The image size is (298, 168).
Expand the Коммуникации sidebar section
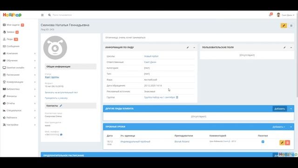pos(19,82)
